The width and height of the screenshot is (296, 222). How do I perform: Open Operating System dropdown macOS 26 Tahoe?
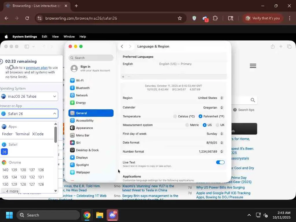click(29, 96)
